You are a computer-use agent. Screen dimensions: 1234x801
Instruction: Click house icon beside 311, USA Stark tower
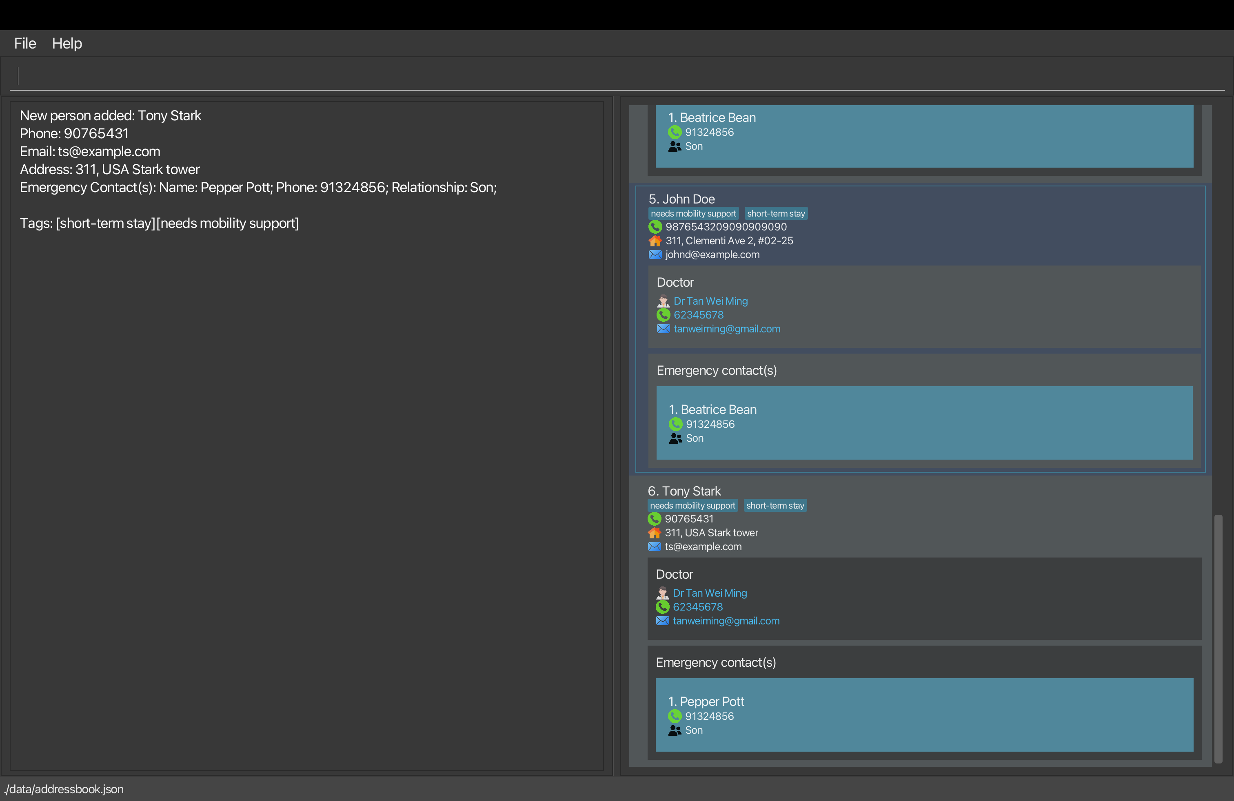[654, 533]
